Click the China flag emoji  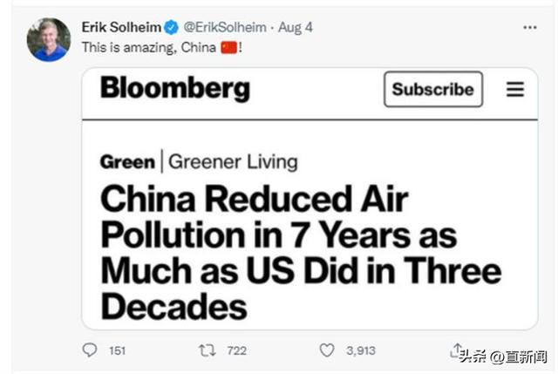click(x=228, y=47)
